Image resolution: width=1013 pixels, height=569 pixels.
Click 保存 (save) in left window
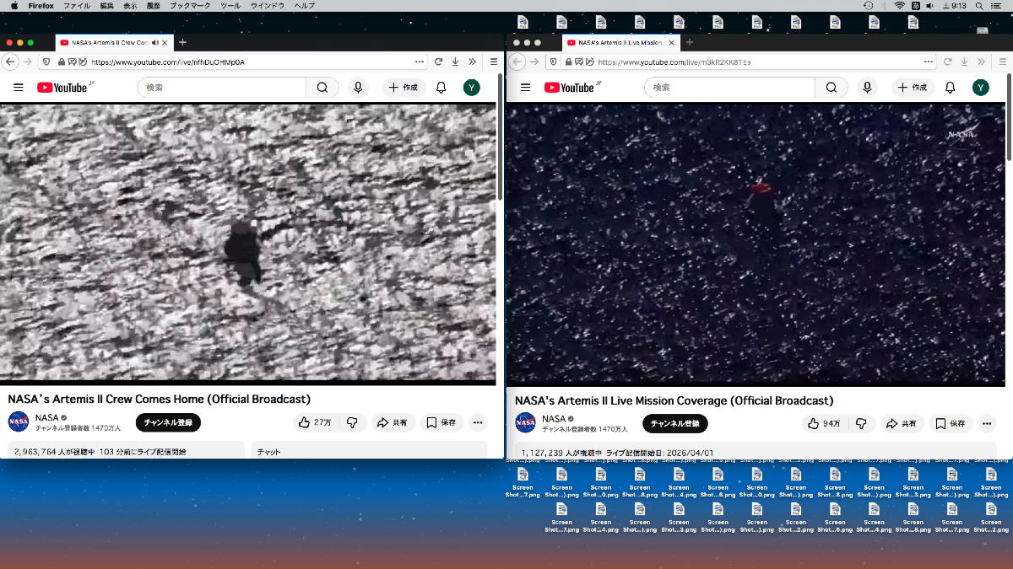[x=441, y=422]
